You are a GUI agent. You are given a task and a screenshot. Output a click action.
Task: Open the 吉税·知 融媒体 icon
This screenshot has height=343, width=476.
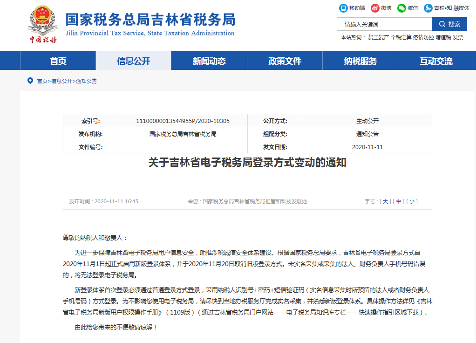pos(428,8)
